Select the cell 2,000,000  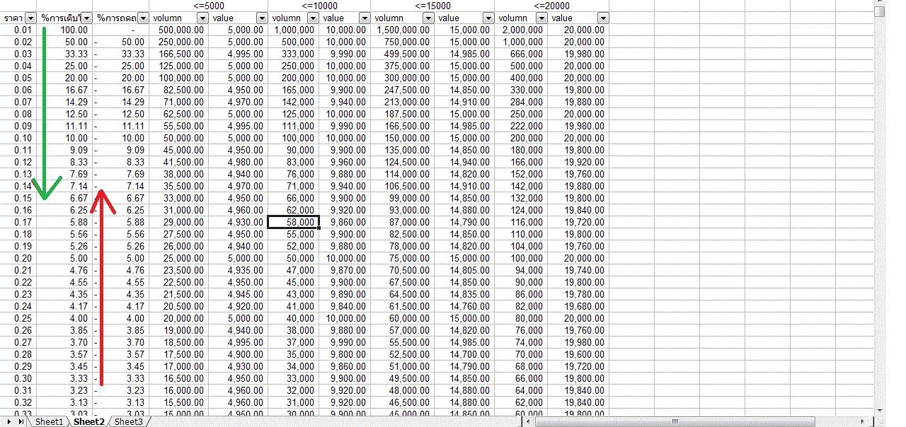(x=520, y=30)
